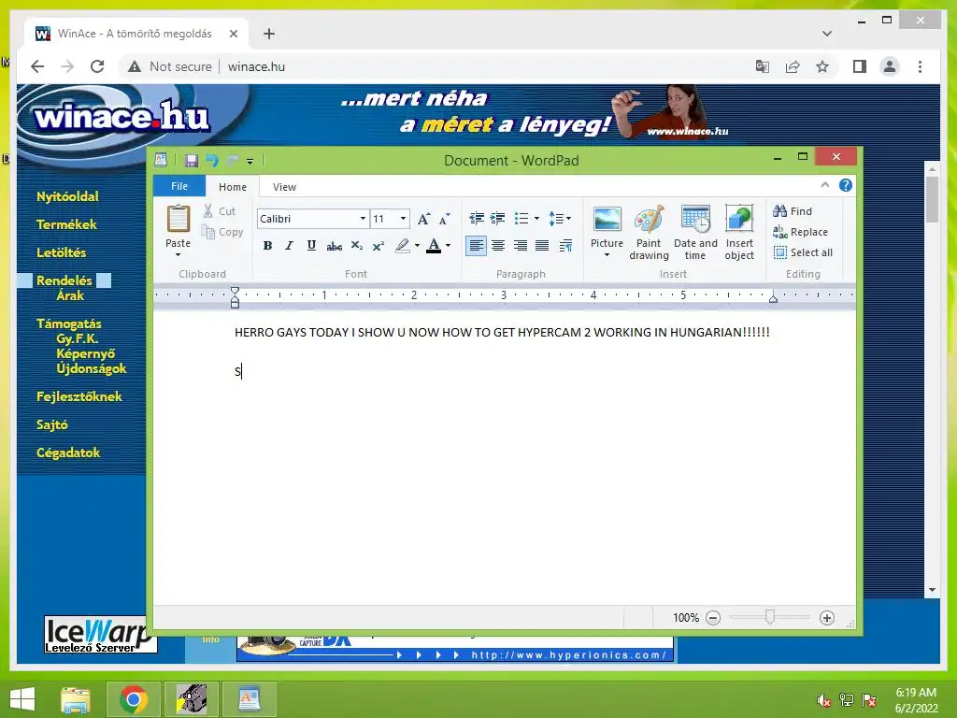This screenshot has width=957, height=718.
Task: Open the font color dropdown arrow
Action: click(x=448, y=246)
